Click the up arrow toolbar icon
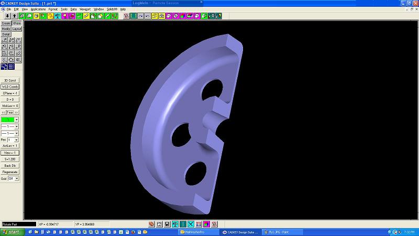 coord(14,16)
